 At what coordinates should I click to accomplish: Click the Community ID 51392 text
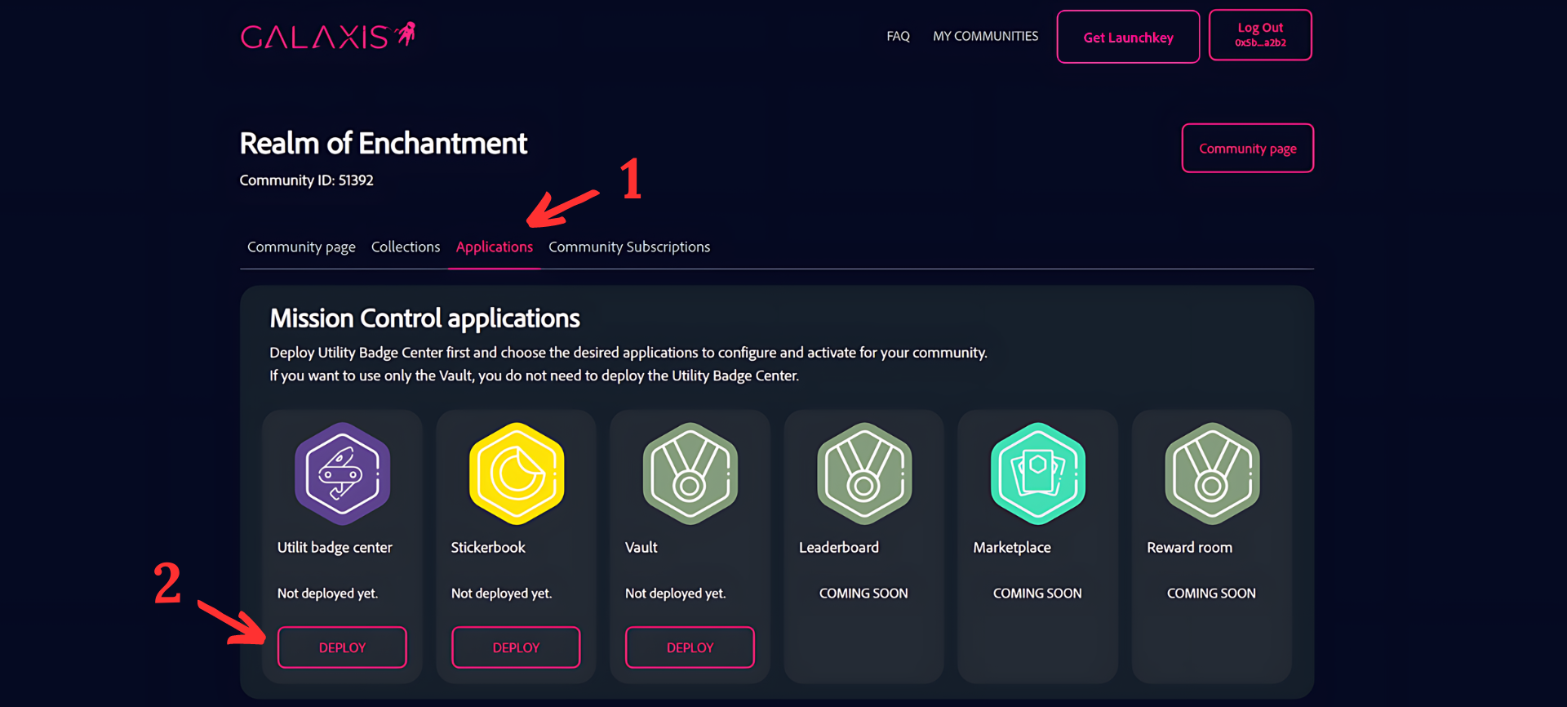[306, 180]
